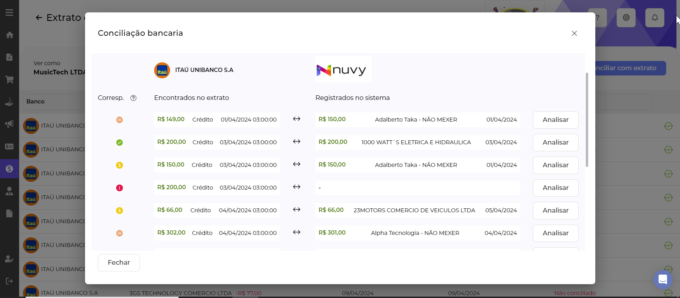Image resolution: width=680 pixels, height=298 pixels.
Task: Open the settings gear icon
Action: (x=626, y=18)
